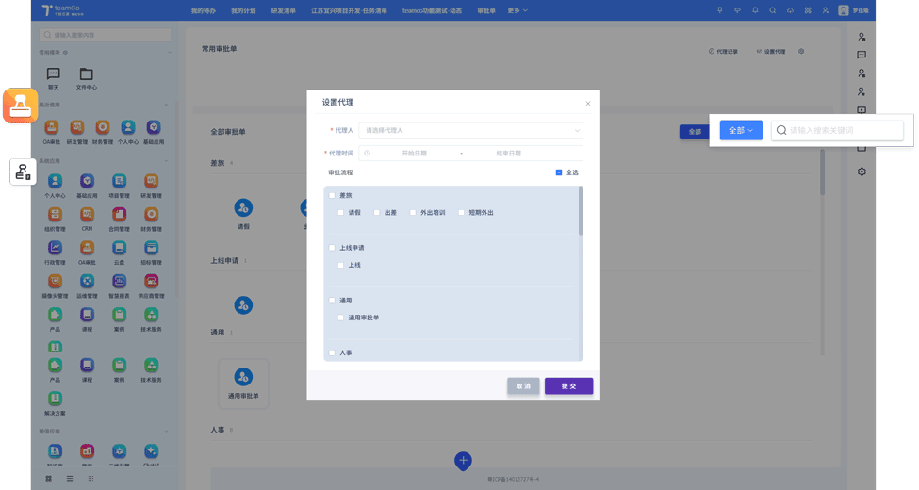Click the 通用审批单 approval form card
The width and height of the screenshot is (919, 490).
(243, 383)
